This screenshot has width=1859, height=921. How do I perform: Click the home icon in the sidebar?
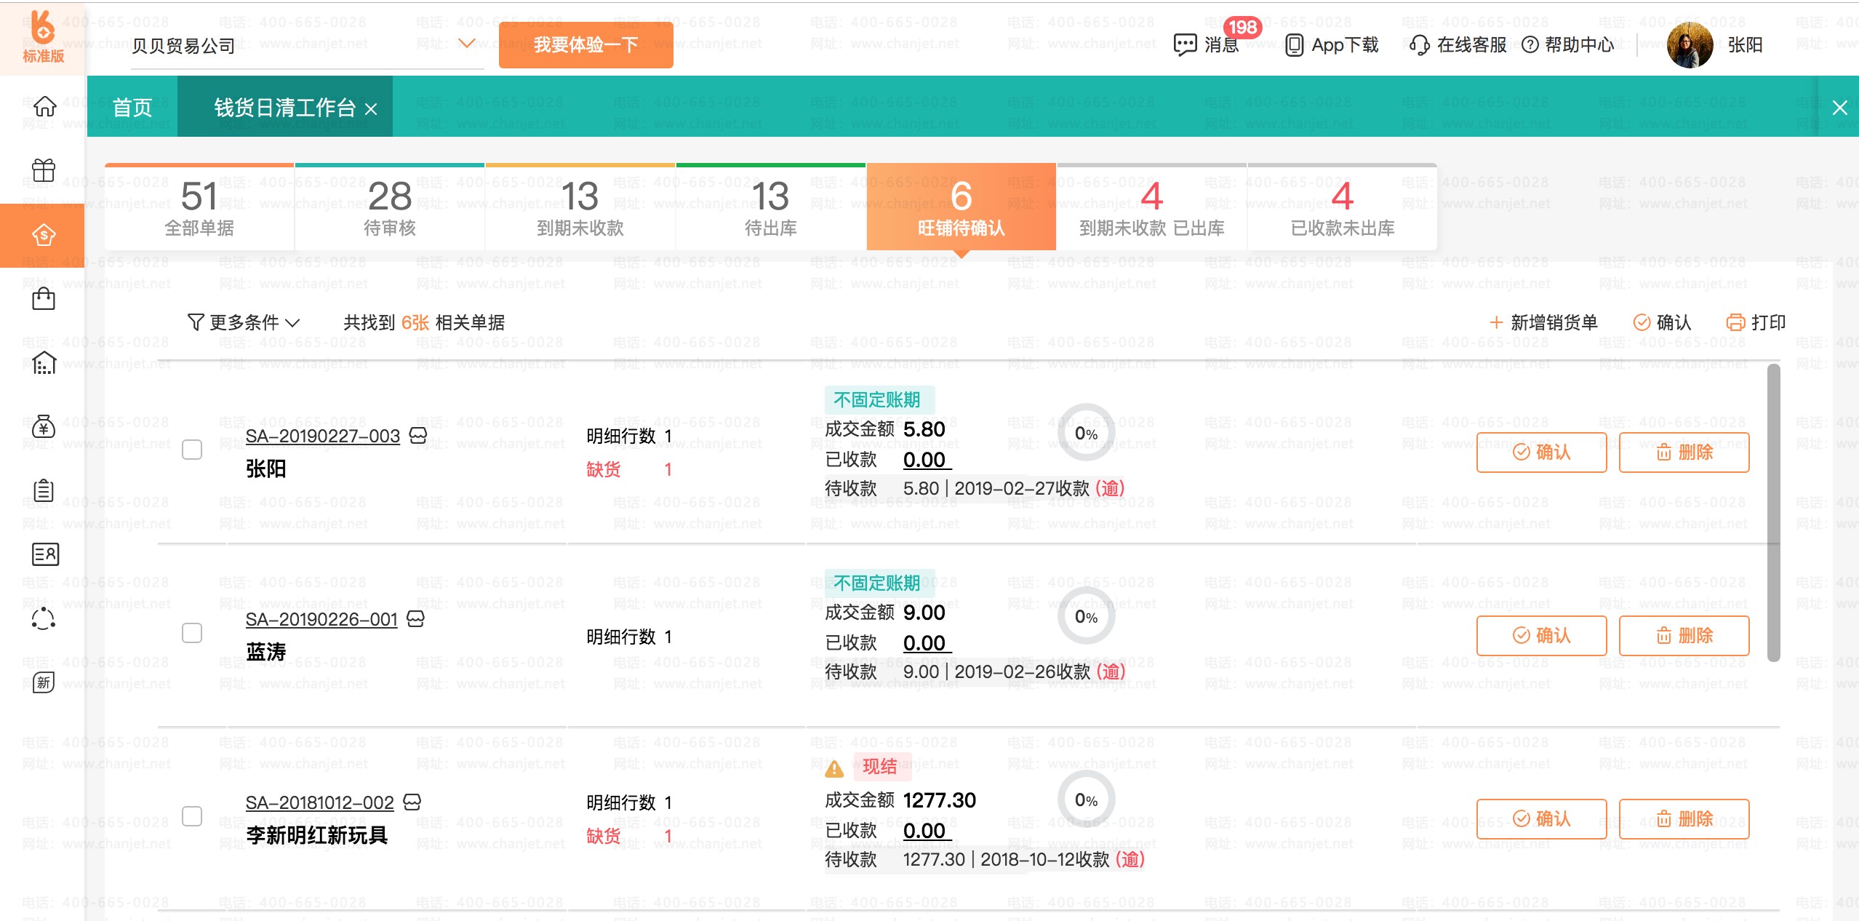click(x=44, y=106)
